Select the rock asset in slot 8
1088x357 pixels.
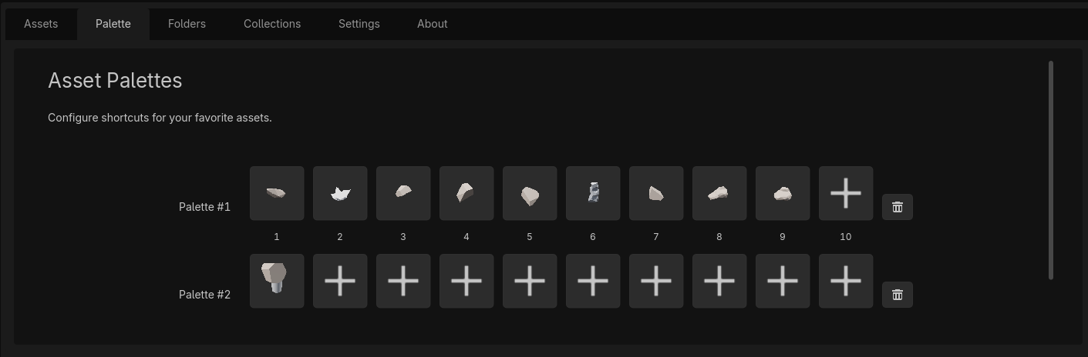pos(719,193)
